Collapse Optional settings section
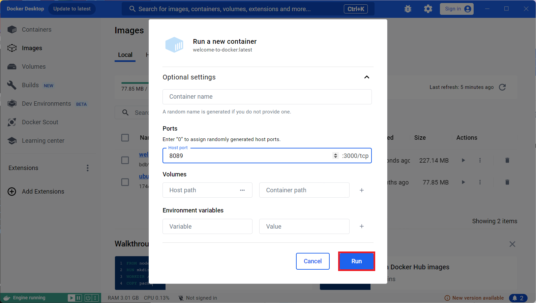 point(367,77)
